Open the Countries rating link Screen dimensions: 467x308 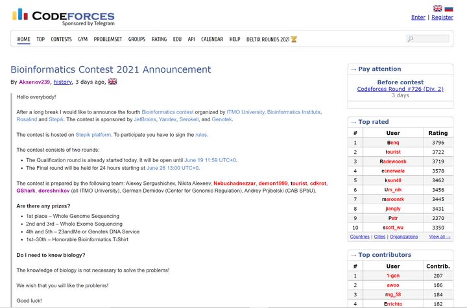click(359, 237)
